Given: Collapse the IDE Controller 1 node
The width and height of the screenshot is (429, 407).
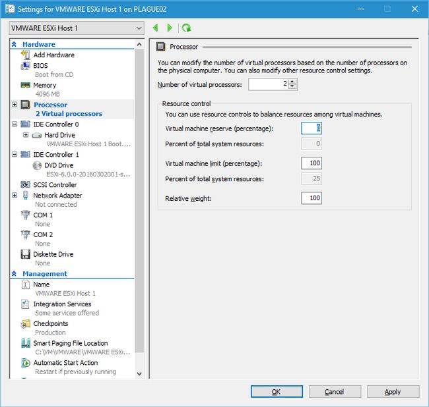Looking at the screenshot, I should (x=15, y=155).
